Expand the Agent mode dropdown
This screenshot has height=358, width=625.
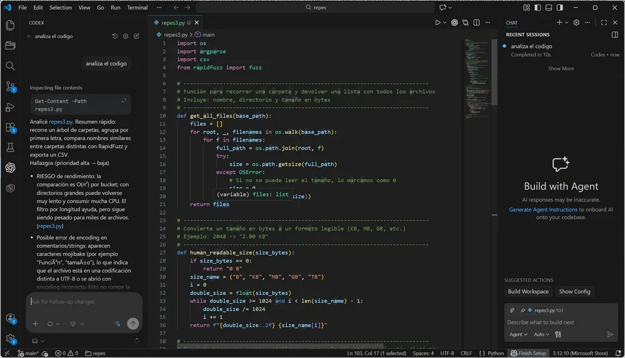pyautogui.click(x=518, y=334)
